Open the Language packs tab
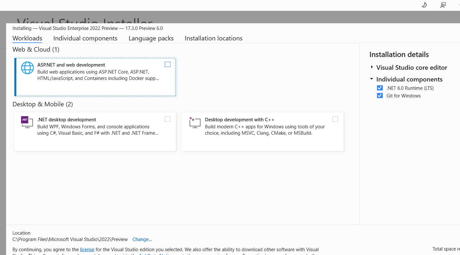Image resolution: width=460 pixels, height=255 pixels. tap(151, 38)
